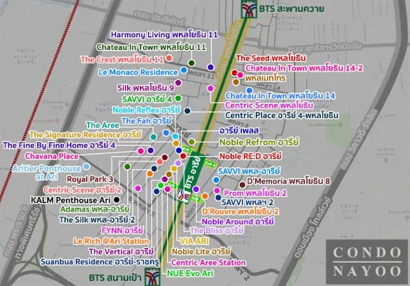This screenshot has height=286, width=410.
Task: Click the อารีย์ เพลส label
Action: tap(239, 130)
